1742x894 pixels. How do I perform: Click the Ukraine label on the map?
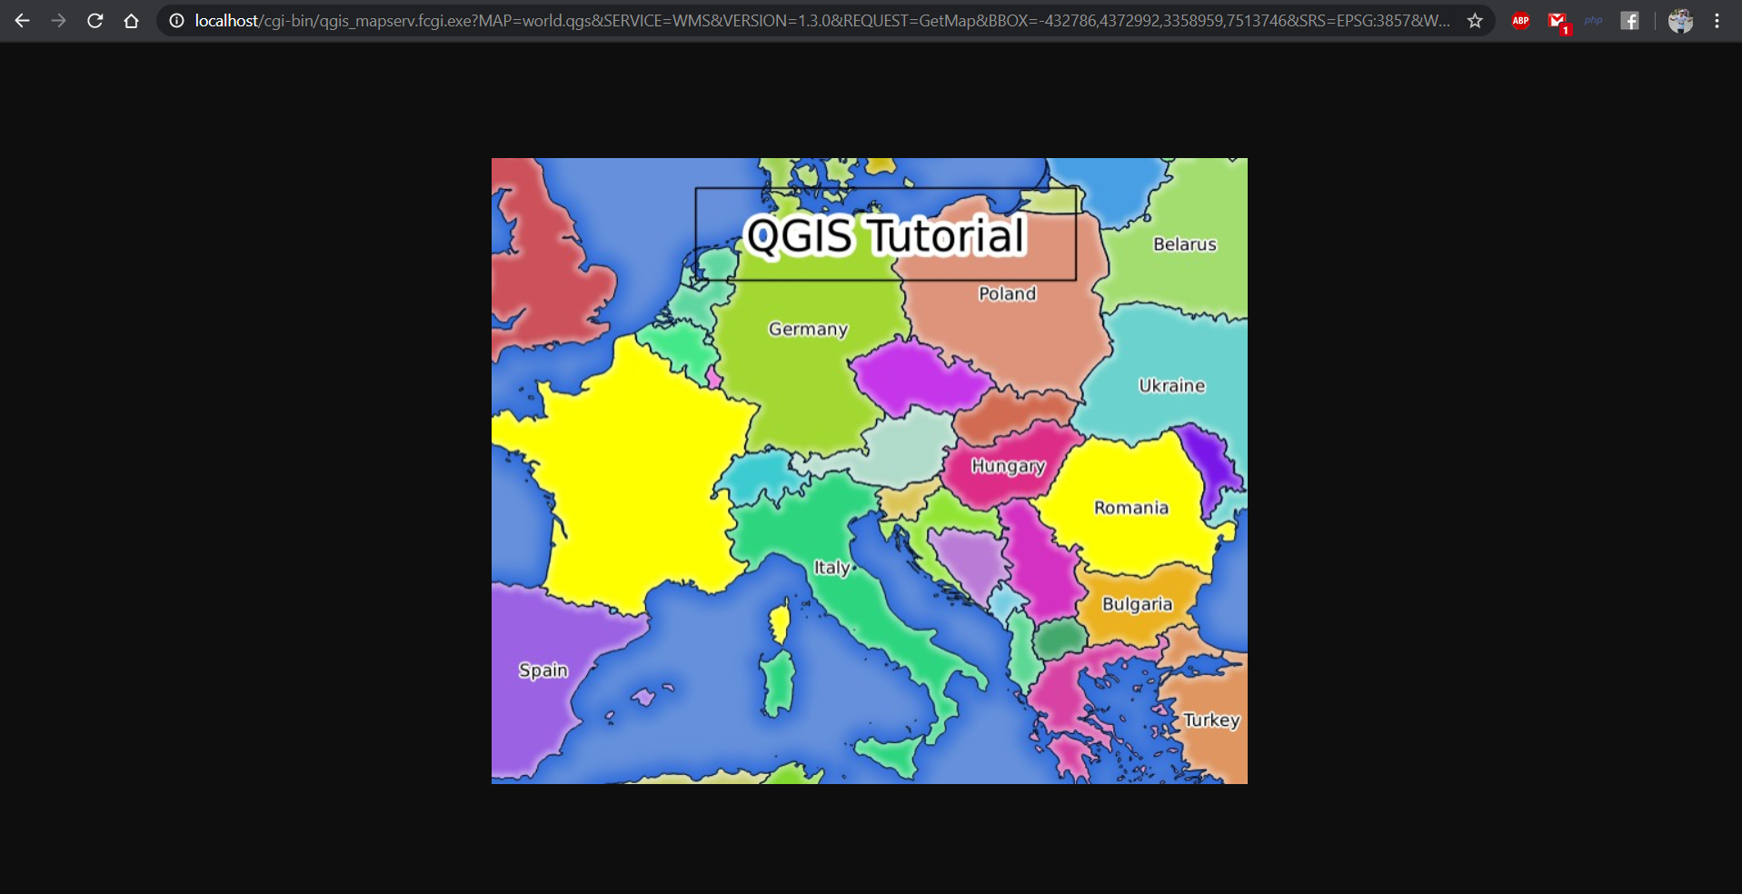coord(1172,385)
